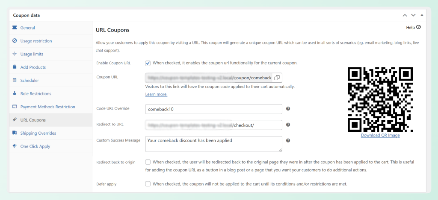This screenshot has height=200, width=438.
Task: Show help tooltip for Custom Success Message
Action: tap(288, 141)
